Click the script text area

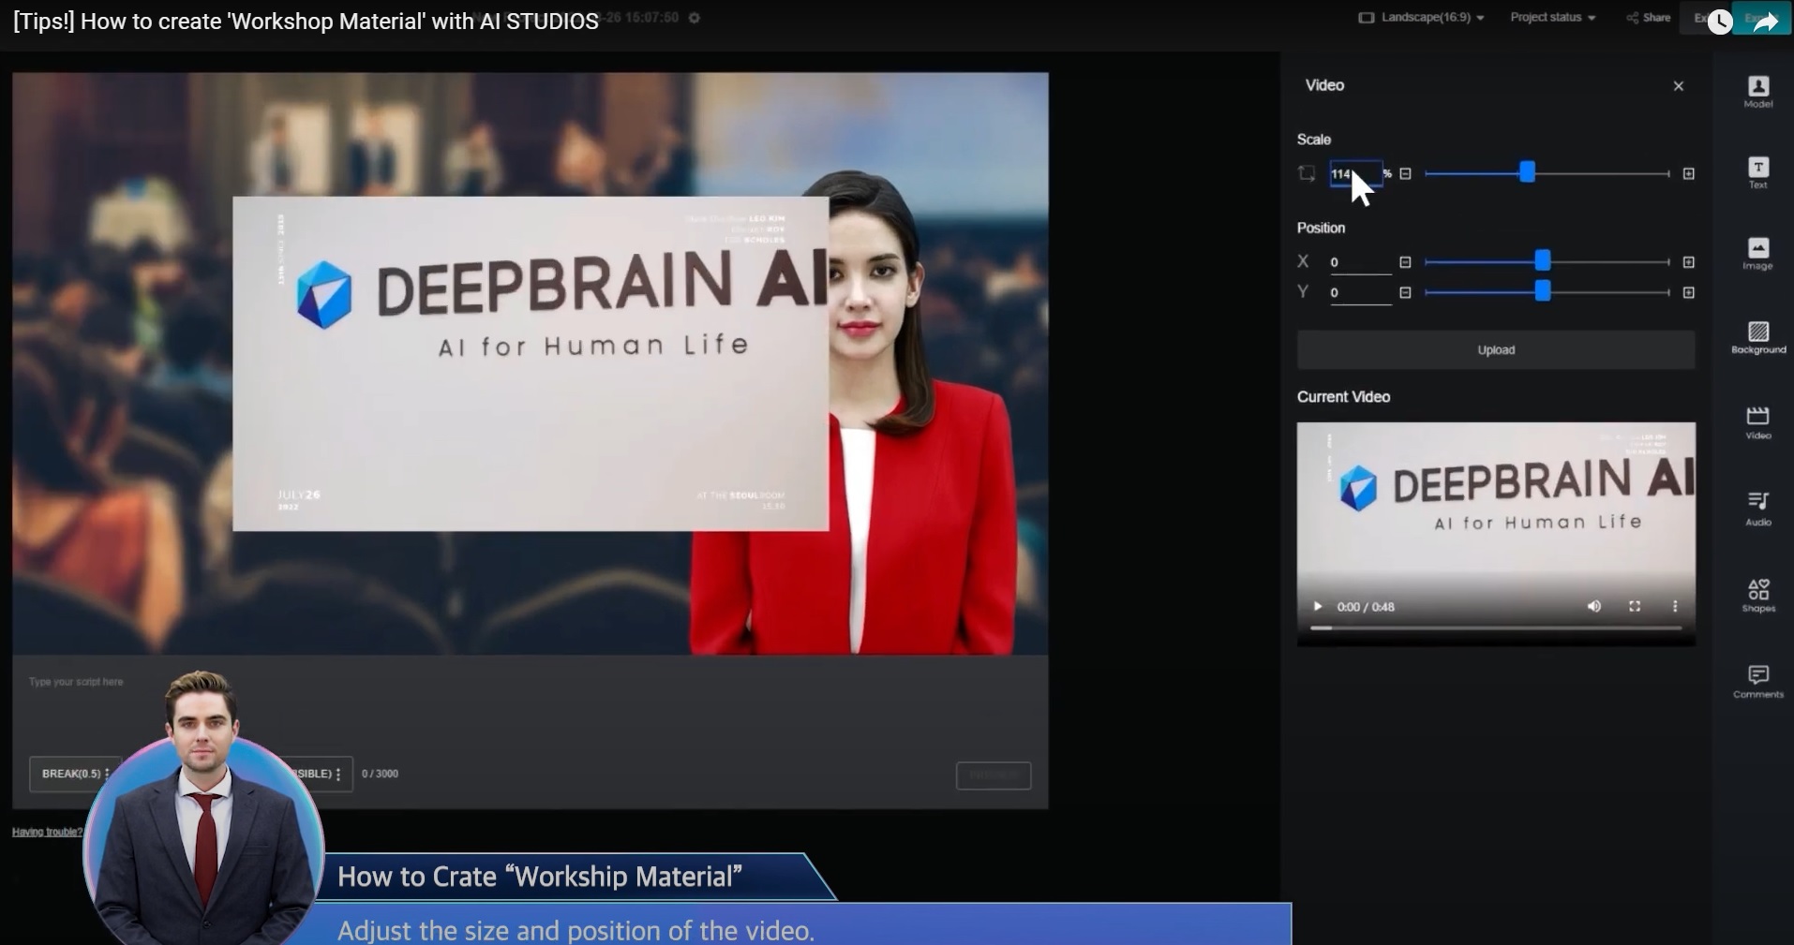pyautogui.click(x=530, y=704)
